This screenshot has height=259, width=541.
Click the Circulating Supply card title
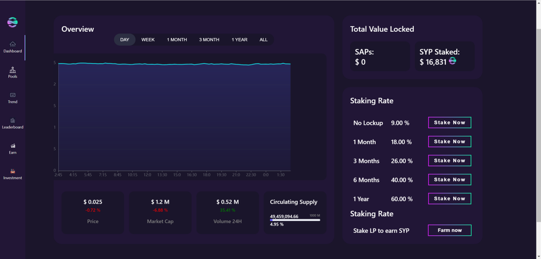coord(294,202)
